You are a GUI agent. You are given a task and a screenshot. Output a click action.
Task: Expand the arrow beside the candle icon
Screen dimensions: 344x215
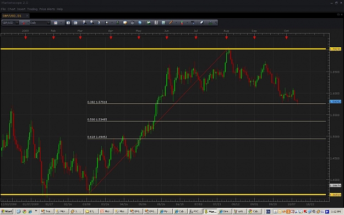pyautogui.click(x=187, y=23)
